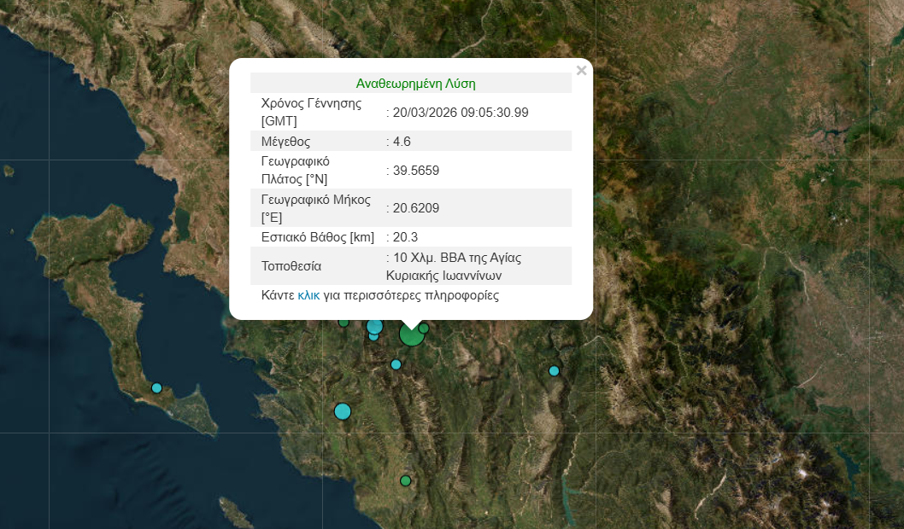Close the earthquake info popup

[581, 71]
